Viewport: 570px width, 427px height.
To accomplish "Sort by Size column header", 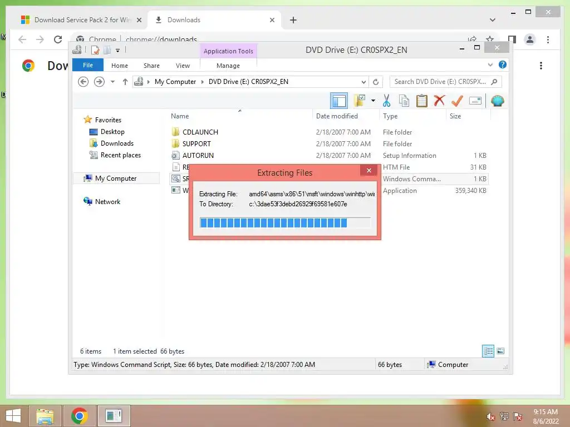I will 455,116.
